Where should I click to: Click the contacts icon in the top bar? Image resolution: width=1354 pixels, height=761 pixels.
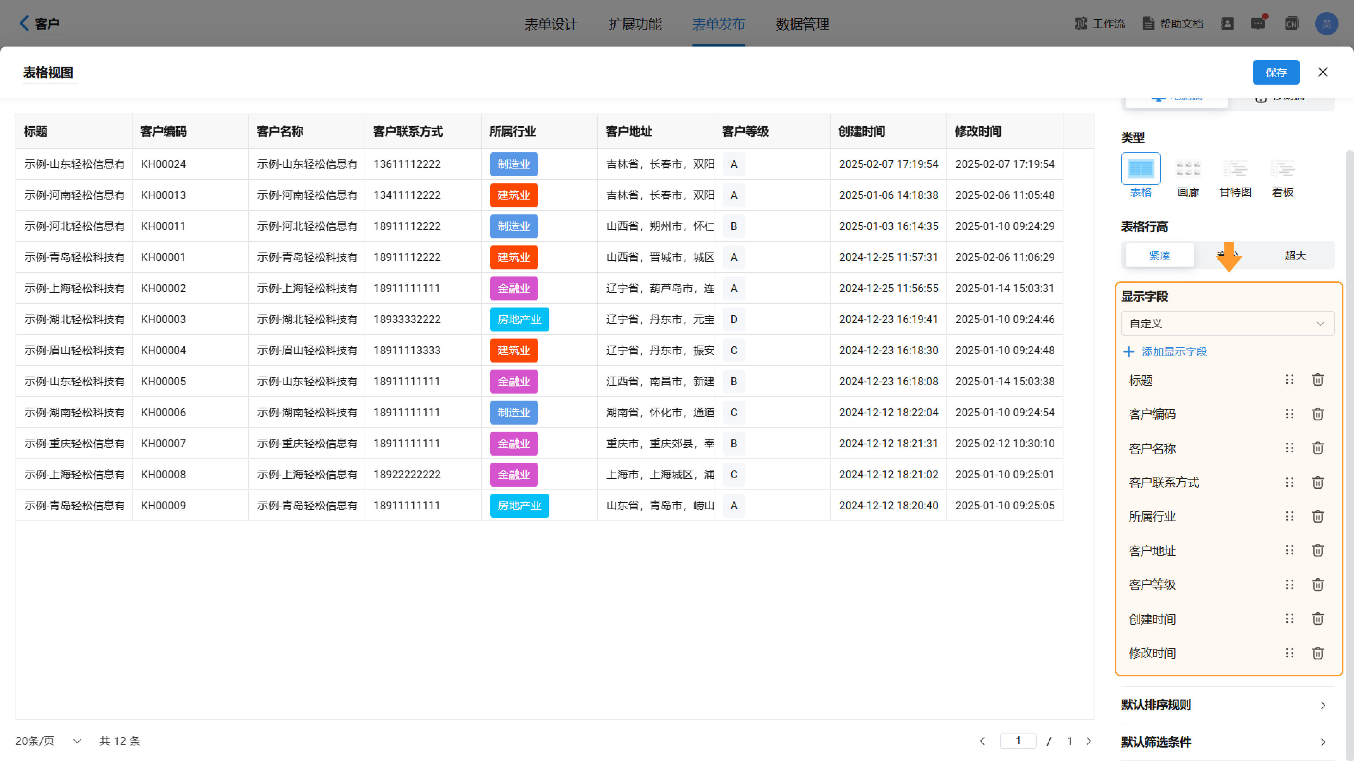pos(1227,24)
